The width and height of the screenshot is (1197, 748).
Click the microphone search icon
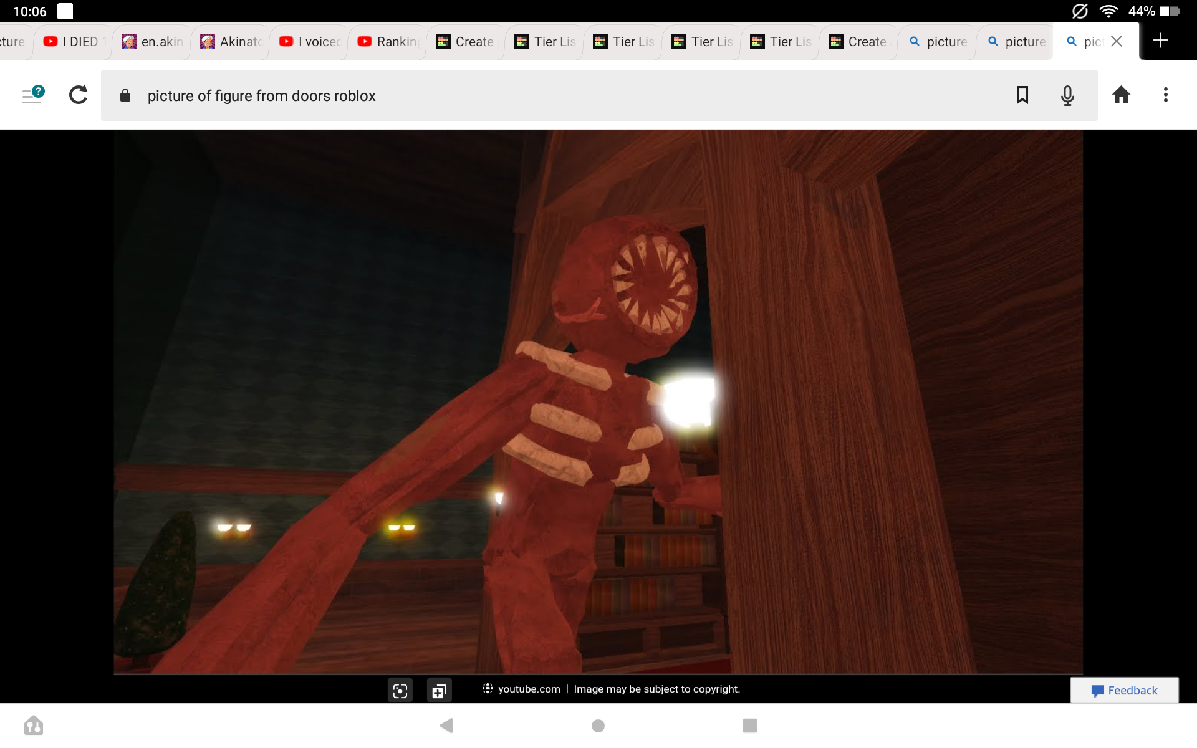click(x=1068, y=95)
